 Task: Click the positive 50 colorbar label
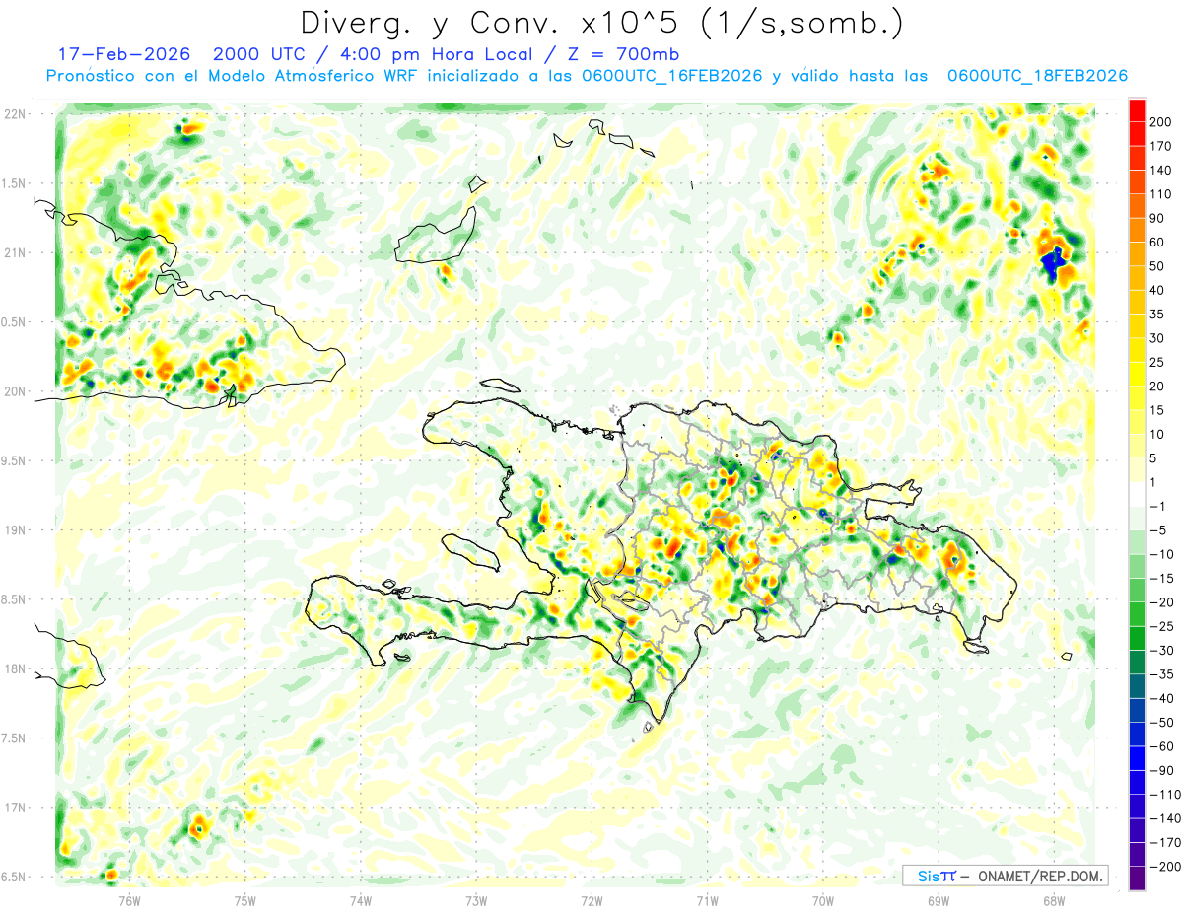coord(1157,266)
